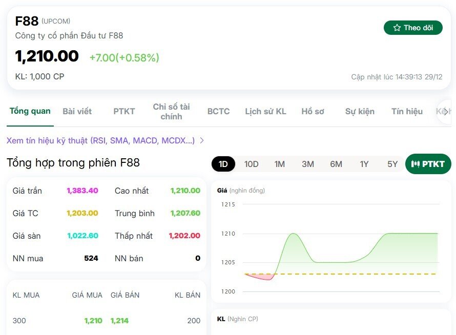Switch to the Bài viết tab
The height and width of the screenshot is (335, 456).
pyautogui.click(x=77, y=111)
